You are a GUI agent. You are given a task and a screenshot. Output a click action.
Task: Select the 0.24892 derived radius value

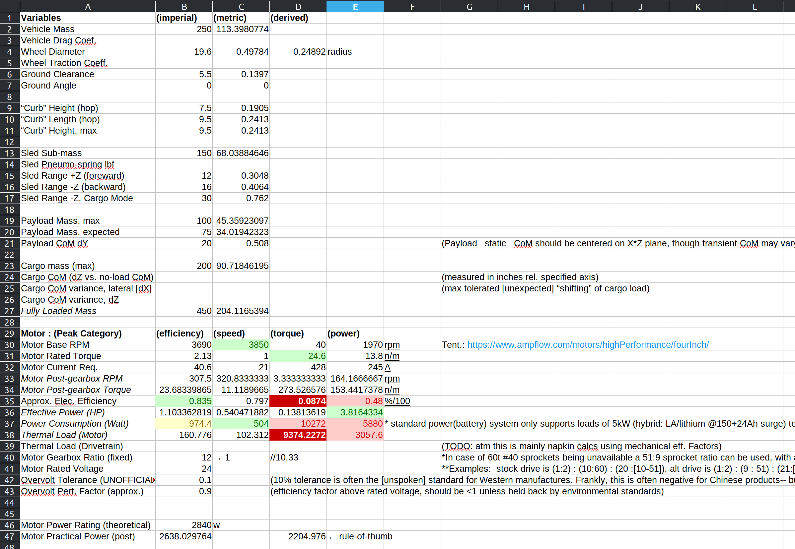coord(298,52)
